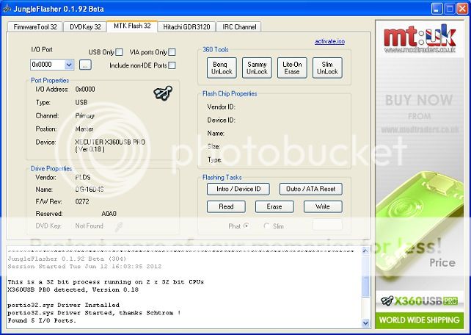Switch to the FirmwareTool 32 tab
This screenshot has height=335, width=471.
[x=33, y=26]
